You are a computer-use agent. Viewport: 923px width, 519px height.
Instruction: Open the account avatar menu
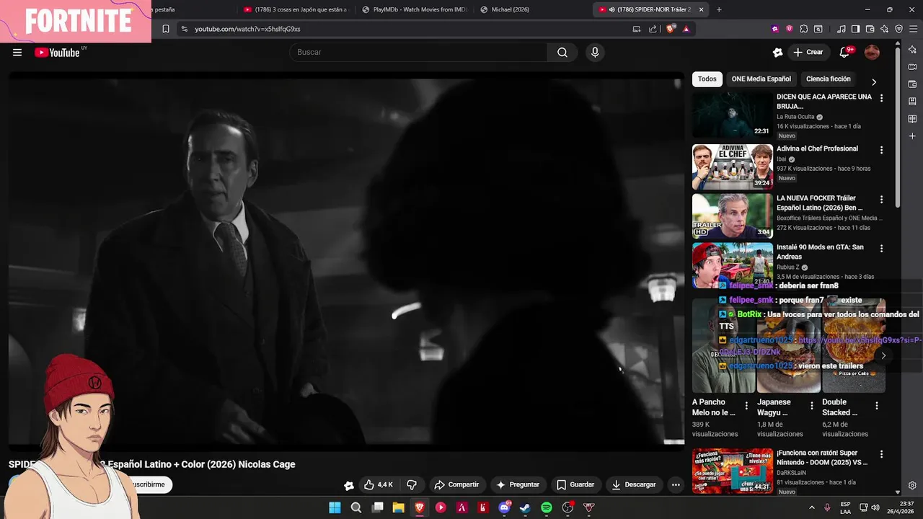tap(872, 52)
